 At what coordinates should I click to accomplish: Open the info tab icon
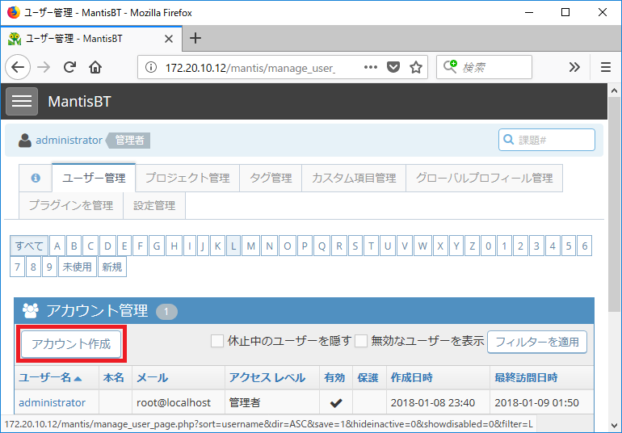click(36, 178)
